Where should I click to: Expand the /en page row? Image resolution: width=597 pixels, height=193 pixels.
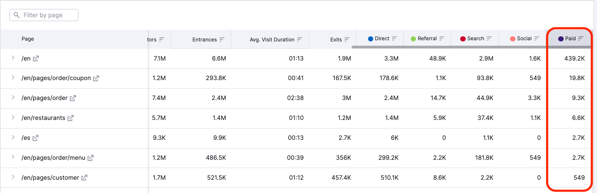(13, 58)
